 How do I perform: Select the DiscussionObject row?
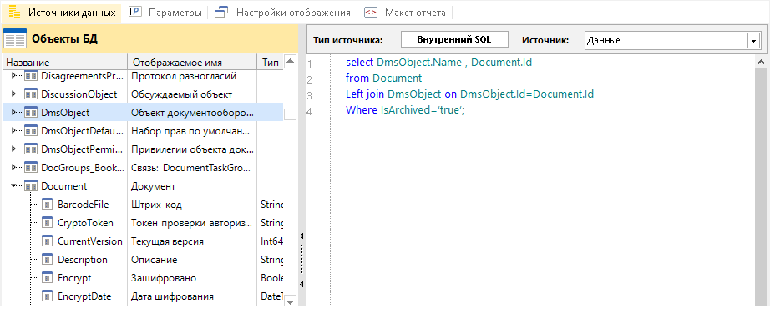143,94
